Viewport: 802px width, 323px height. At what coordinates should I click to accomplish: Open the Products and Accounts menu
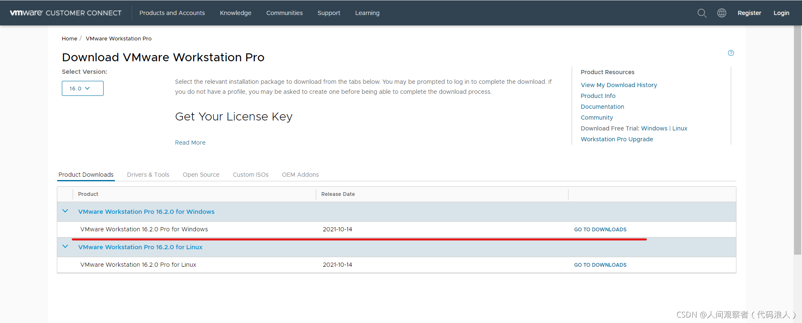point(172,13)
